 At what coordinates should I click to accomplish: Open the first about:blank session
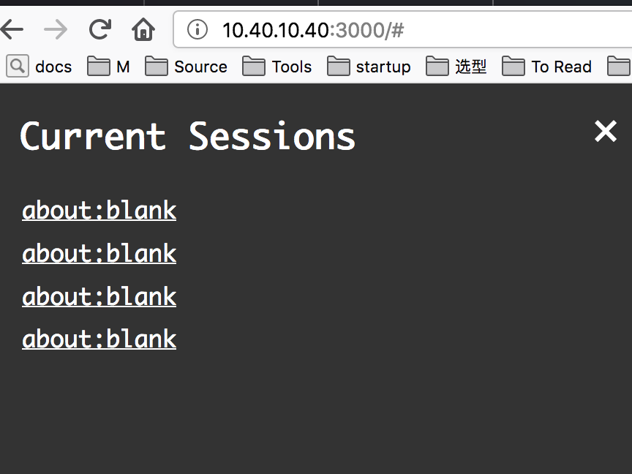[x=99, y=211]
